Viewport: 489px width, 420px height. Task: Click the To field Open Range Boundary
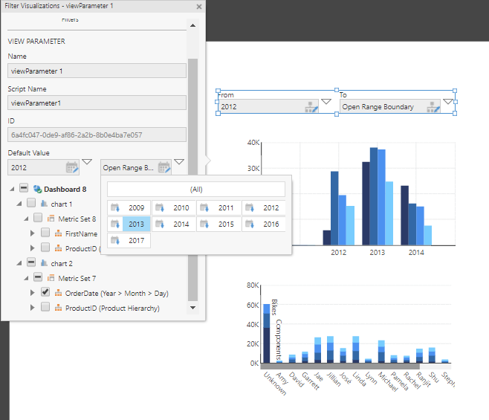390,107
